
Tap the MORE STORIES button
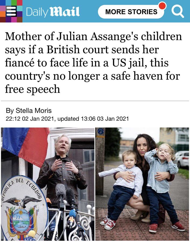coord(131,12)
